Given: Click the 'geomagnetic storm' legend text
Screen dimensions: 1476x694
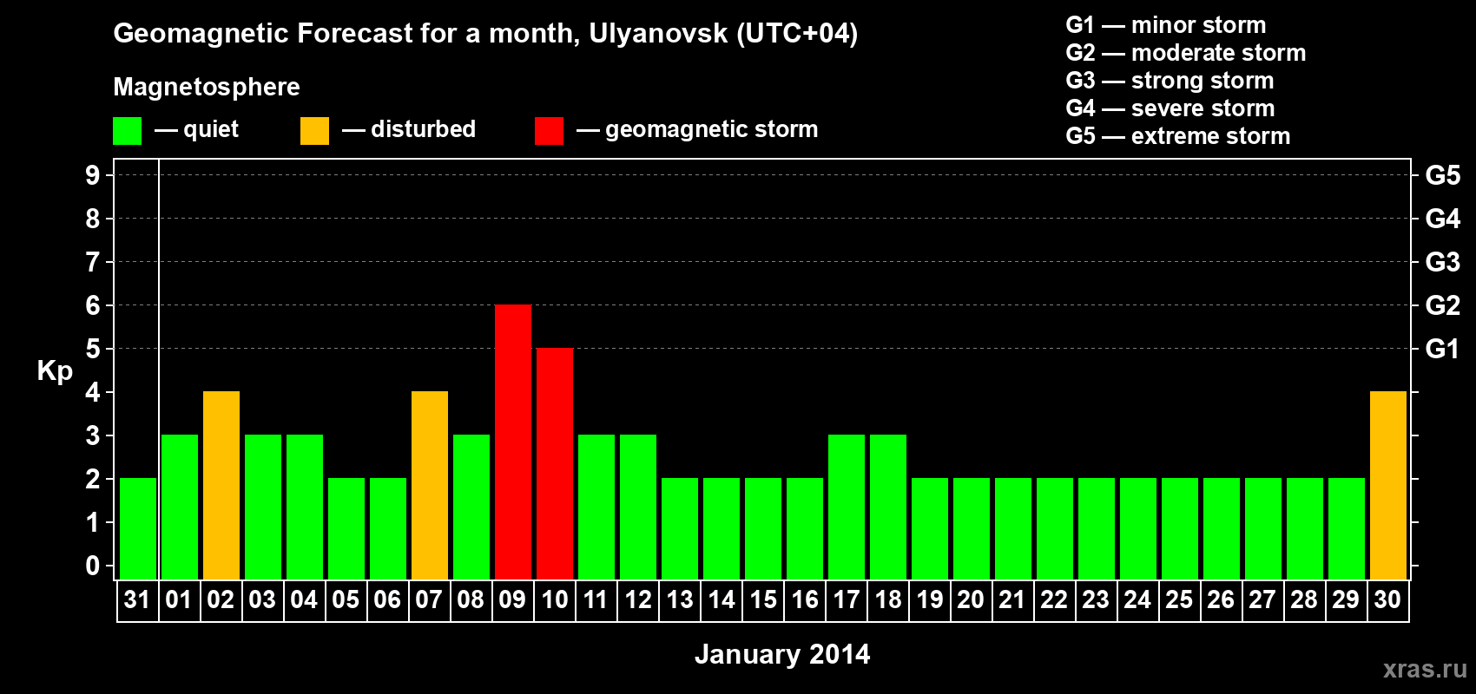Looking at the screenshot, I should pyautogui.click(x=712, y=129).
